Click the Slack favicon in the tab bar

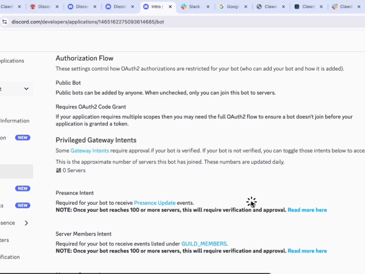click(x=184, y=7)
